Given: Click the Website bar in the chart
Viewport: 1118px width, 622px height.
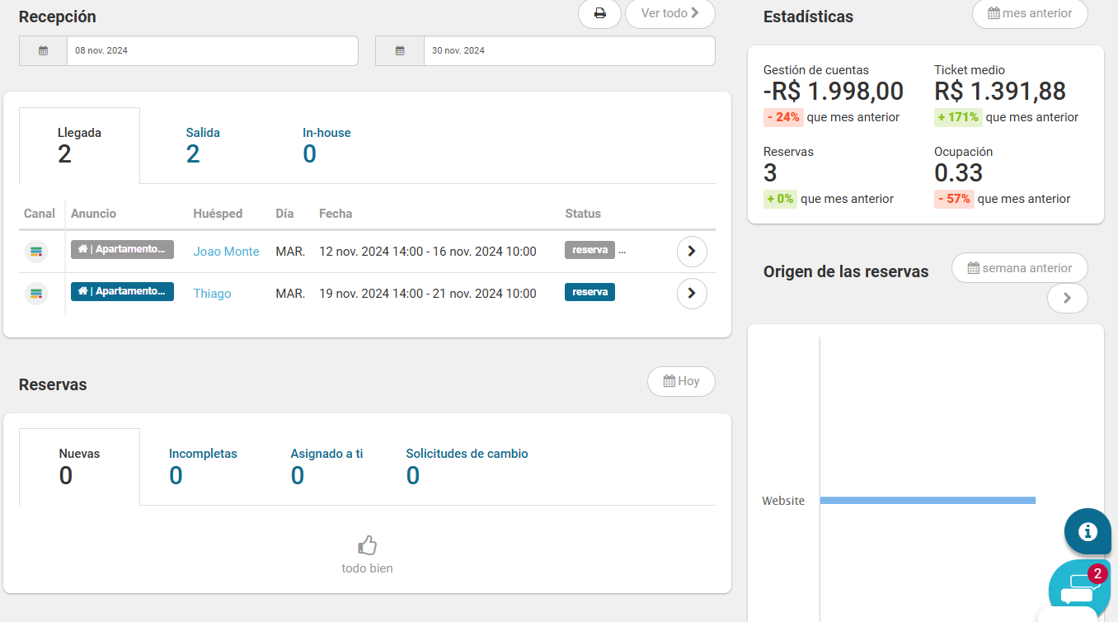Looking at the screenshot, I should pos(928,500).
